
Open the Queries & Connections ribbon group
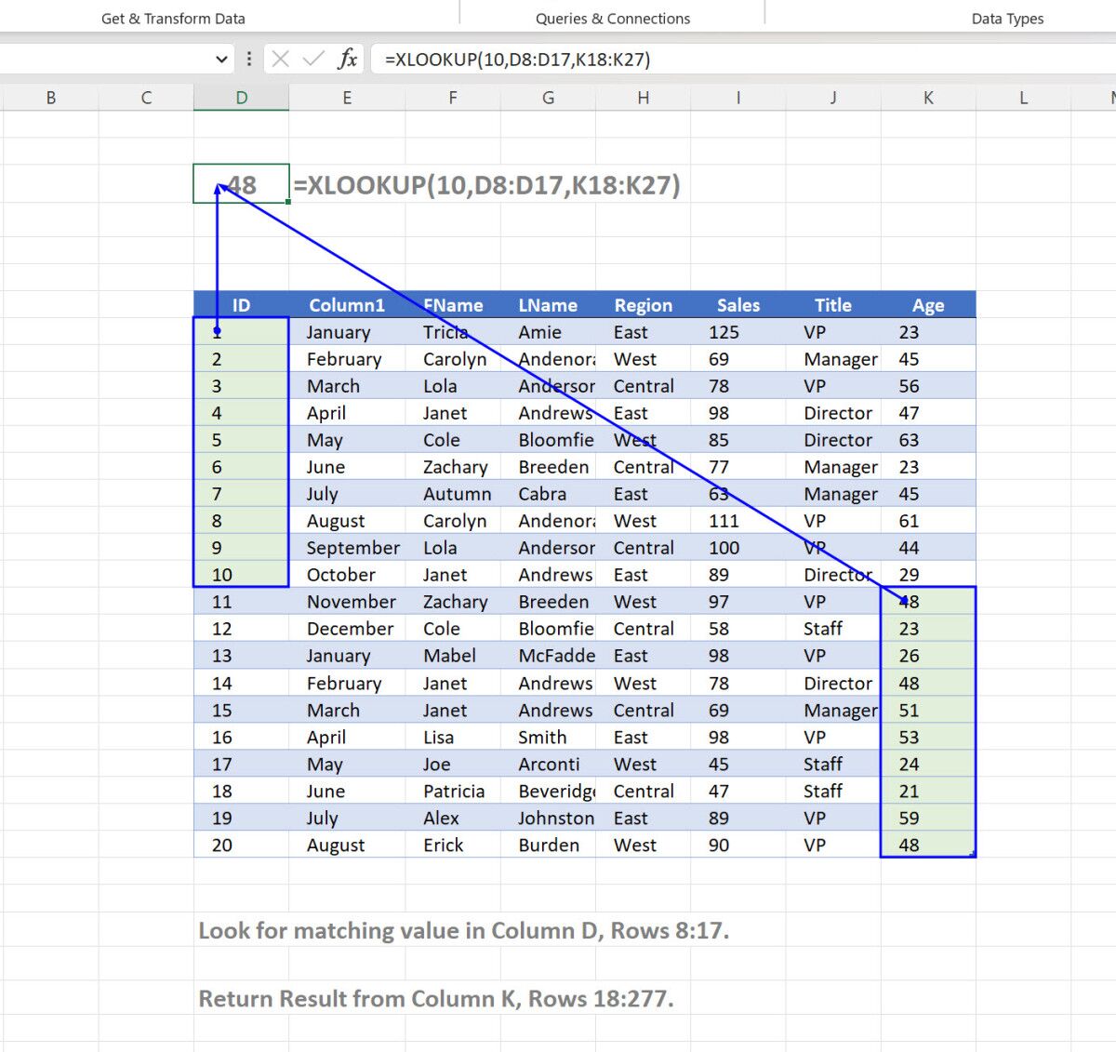612,18
